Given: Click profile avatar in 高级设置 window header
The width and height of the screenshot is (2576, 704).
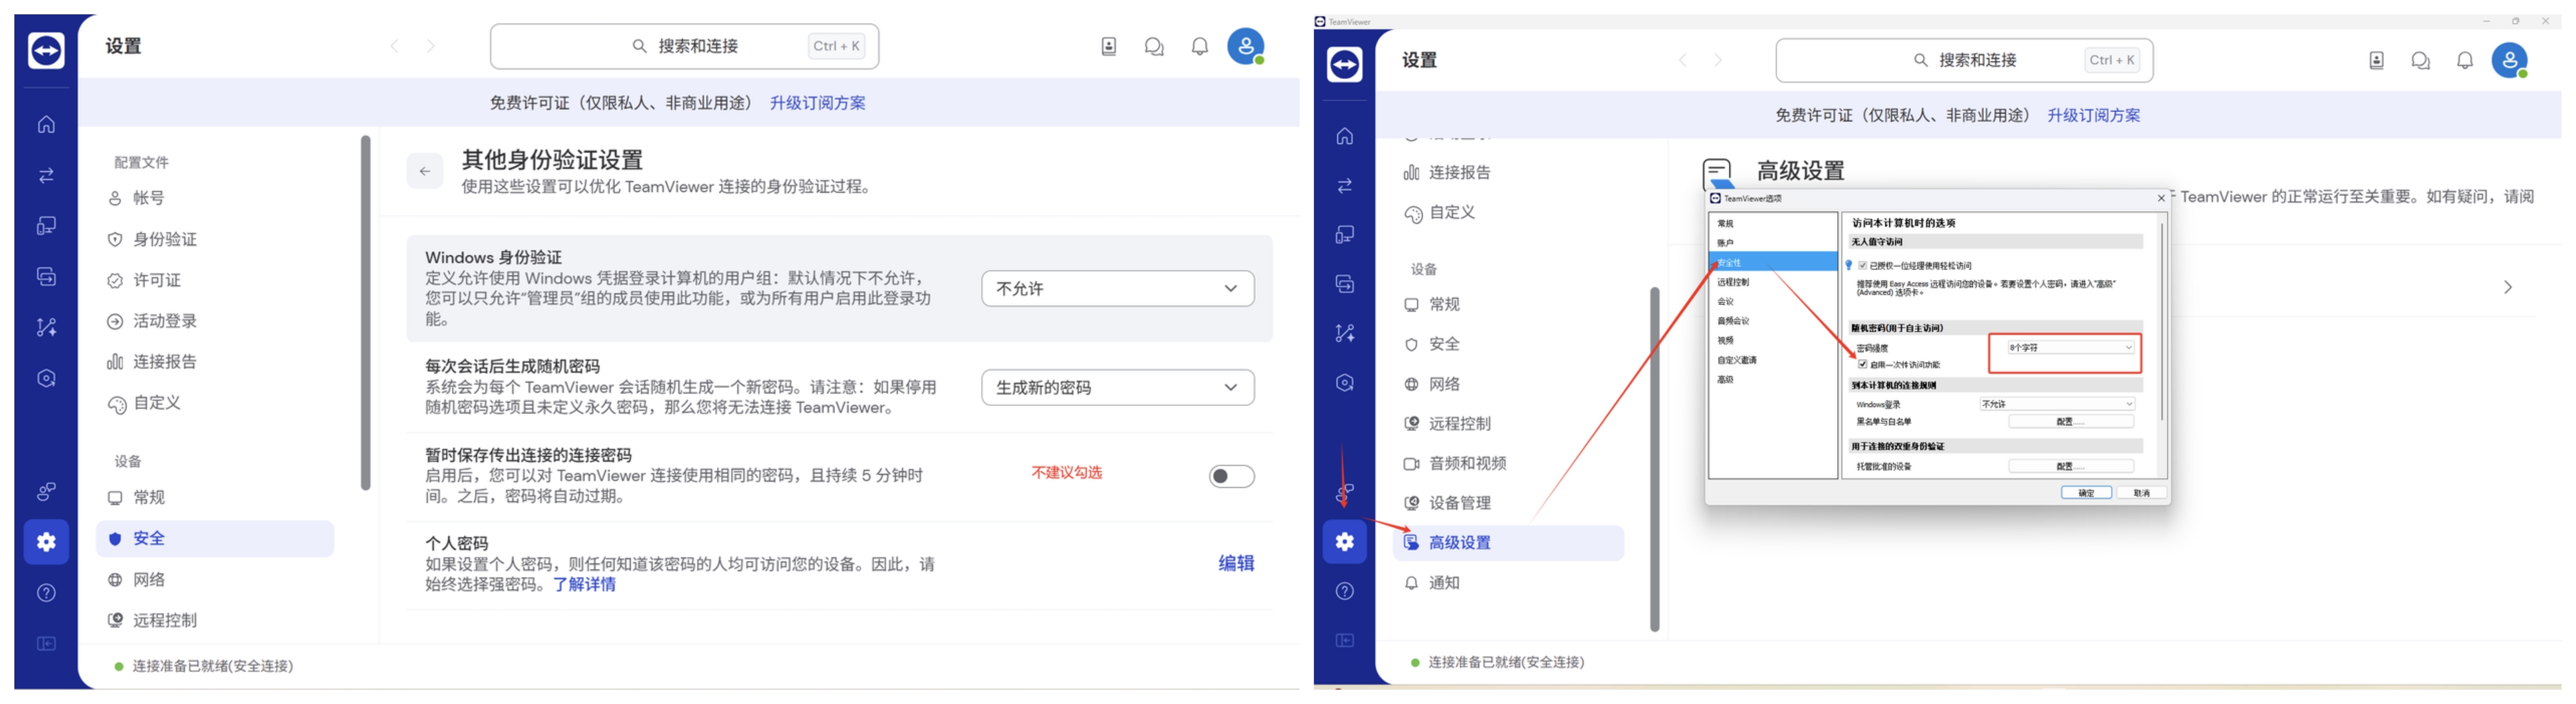Looking at the screenshot, I should point(2510,61).
